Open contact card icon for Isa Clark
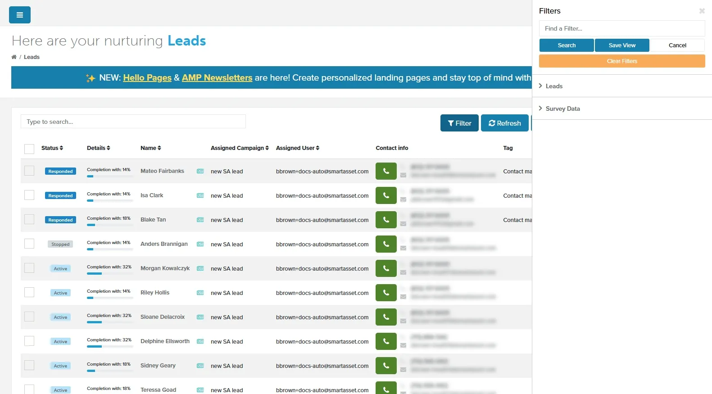 pyautogui.click(x=200, y=195)
